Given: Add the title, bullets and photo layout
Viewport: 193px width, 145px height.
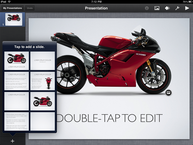Looking at the screenshot, I should (43, 81).
